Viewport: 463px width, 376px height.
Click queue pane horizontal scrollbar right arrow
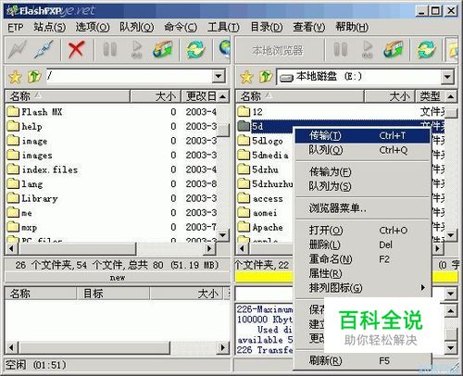(222, 347)
